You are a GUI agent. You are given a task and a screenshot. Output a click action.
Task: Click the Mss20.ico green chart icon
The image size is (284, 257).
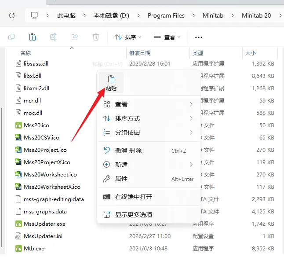coord(18,125)
